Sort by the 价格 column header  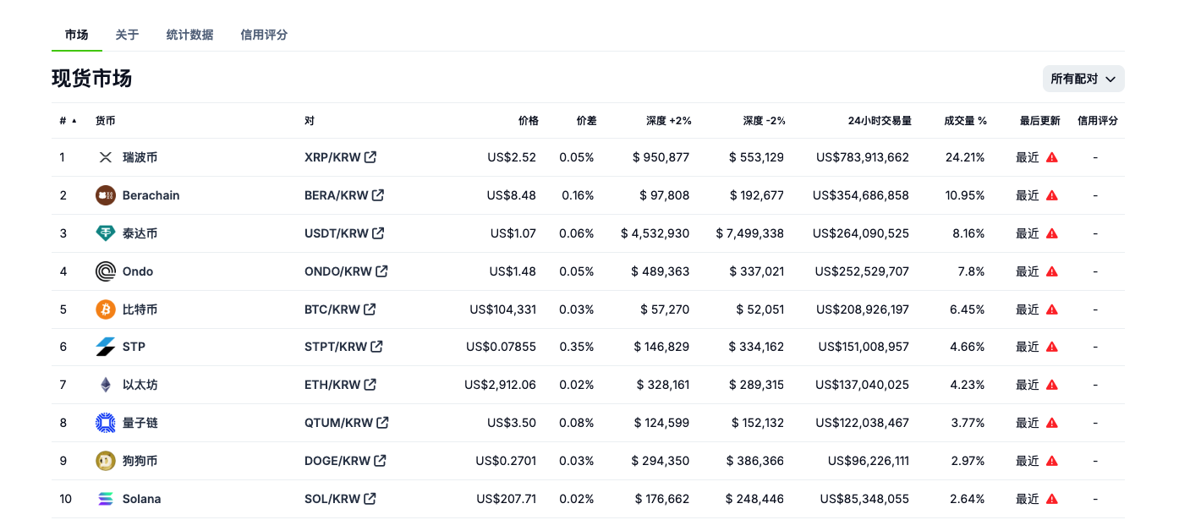[x=528, y=121]
